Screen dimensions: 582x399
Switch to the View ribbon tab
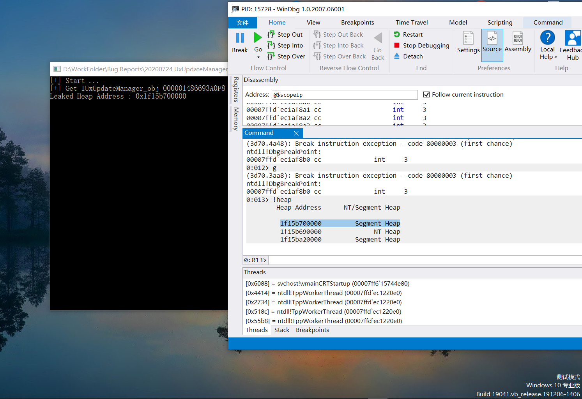(313, 23)
